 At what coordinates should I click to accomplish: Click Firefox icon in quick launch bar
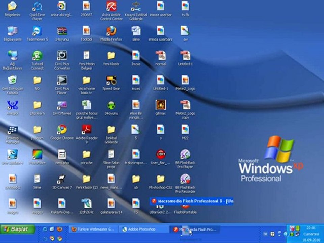[x=59, y=229]
